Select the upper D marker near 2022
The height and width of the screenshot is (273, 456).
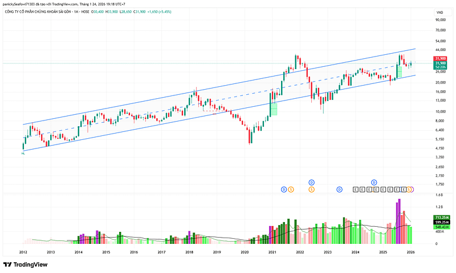[312, 182]
